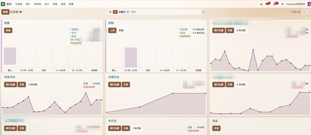
Task: Open the 报表 menu
Action: click(x=63, y=4)
